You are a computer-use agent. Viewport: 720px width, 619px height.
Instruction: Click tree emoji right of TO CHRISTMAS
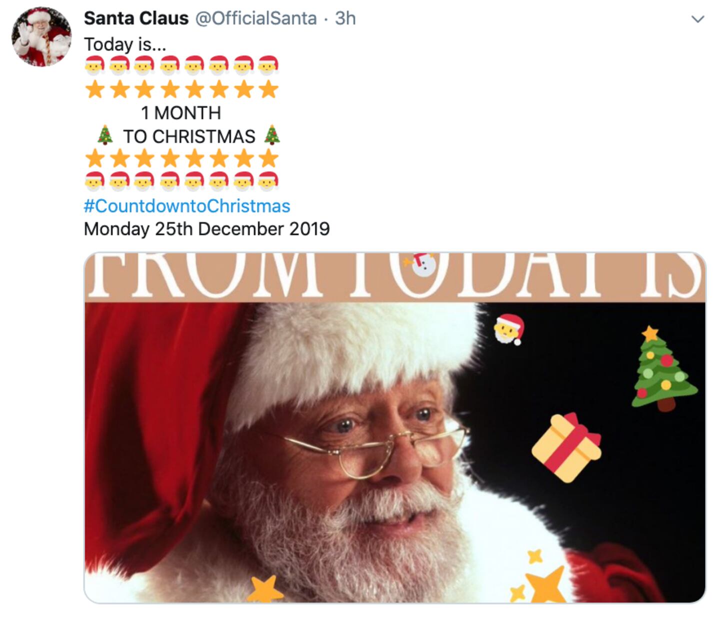tap(271, 135)
